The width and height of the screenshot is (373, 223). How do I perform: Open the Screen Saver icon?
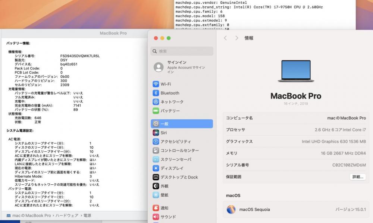tap(156, 159)
